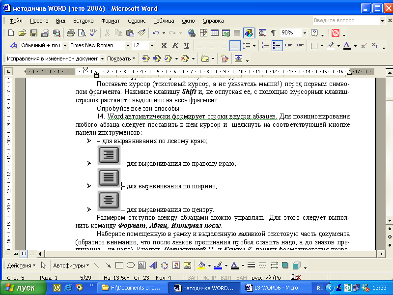Open the Таблица menu
Screen dimensions: 393x295
[x=164, y=21]
